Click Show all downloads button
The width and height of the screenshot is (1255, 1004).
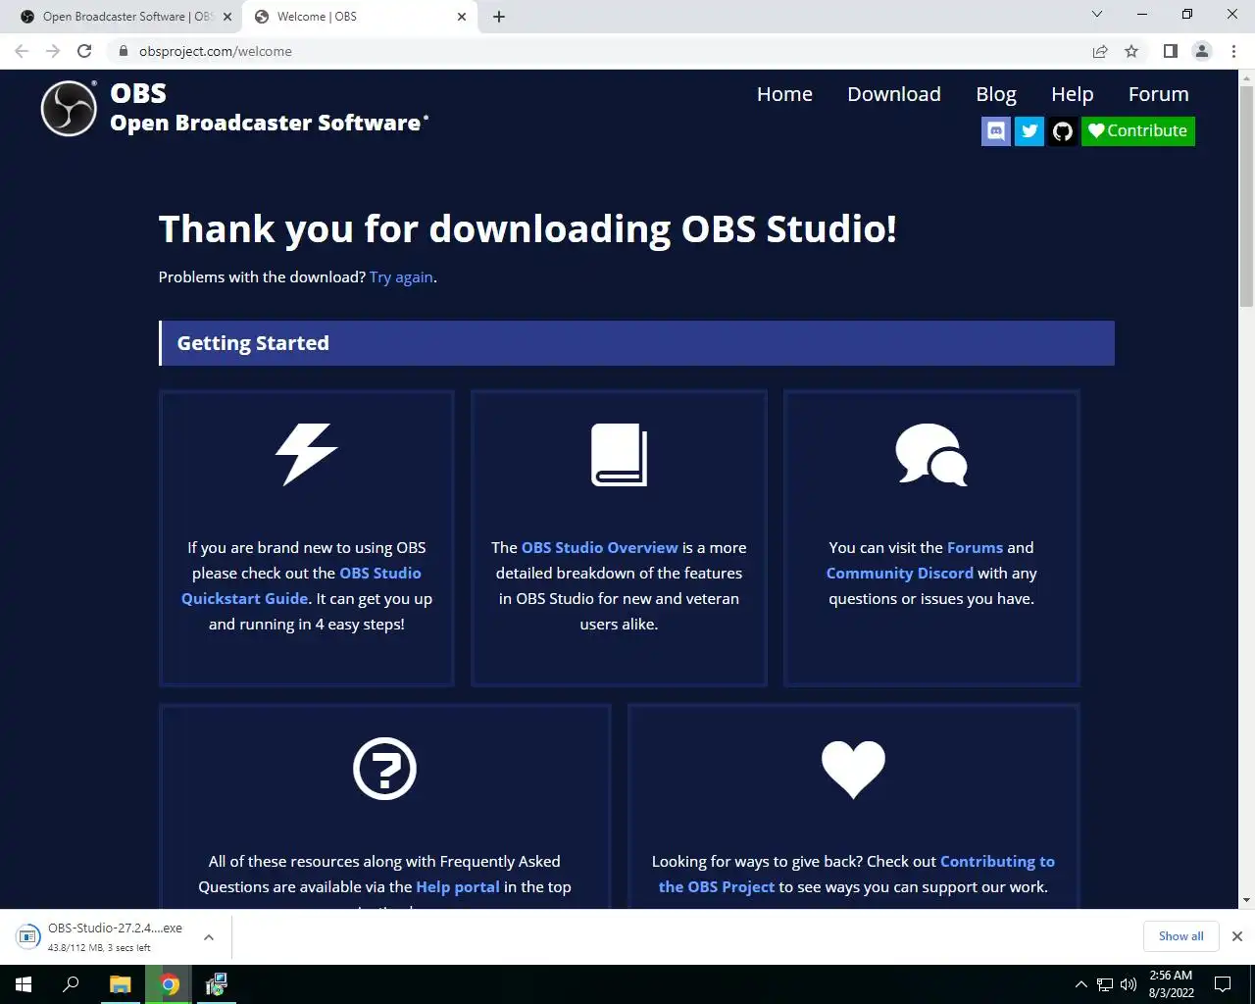1180,936
